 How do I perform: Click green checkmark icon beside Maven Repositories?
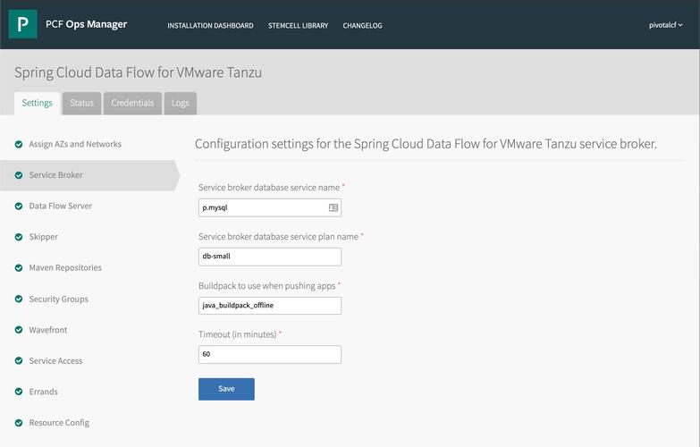pyautogui.click(x=19, y=268)
